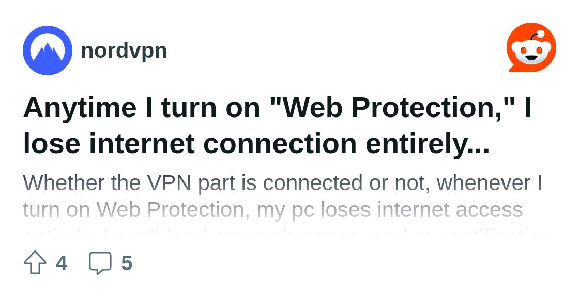Click the upvote count number 4
The width and height of the screenshot is (579, 301).
point(62,263)
